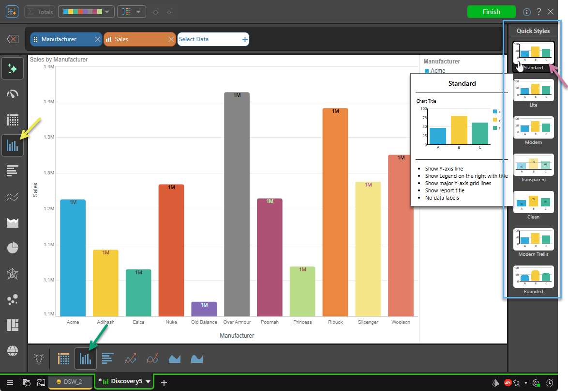The height and width of the screenshot is (391, 568).
Task: Remove the Sales chip
Action: tap(171, 39)
